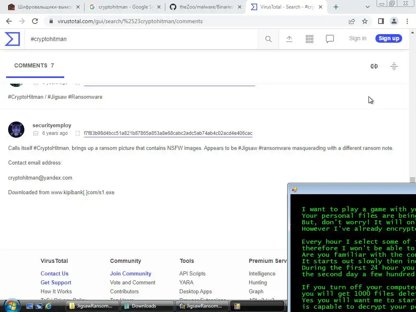Click the compare view icon beside Comments
The image size is (416, 312).
374,66
